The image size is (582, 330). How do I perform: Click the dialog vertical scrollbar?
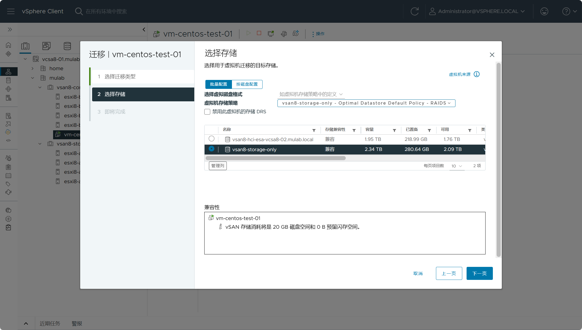tap(499, 160)
